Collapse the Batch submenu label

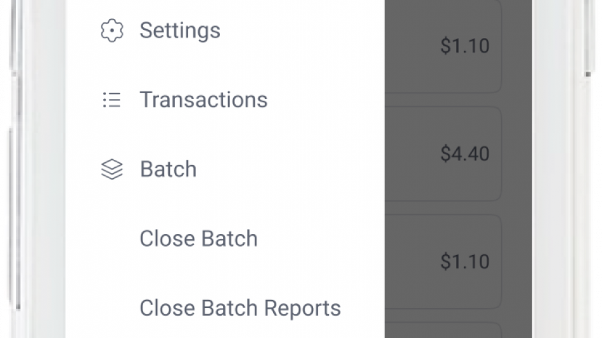(x=169, y=169)
